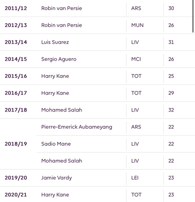Click Sergio Aguero's name
Viewport: 195px width, 202px height.
tap(59, 59)
